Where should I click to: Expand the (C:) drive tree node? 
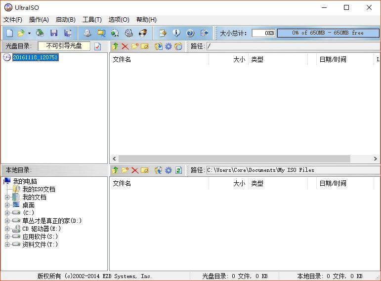(7, 213)
